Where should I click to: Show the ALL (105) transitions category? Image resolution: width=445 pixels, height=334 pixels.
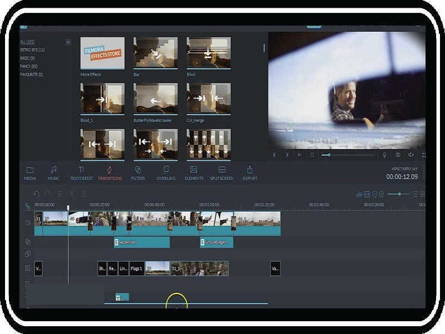(x=27, y=41)
